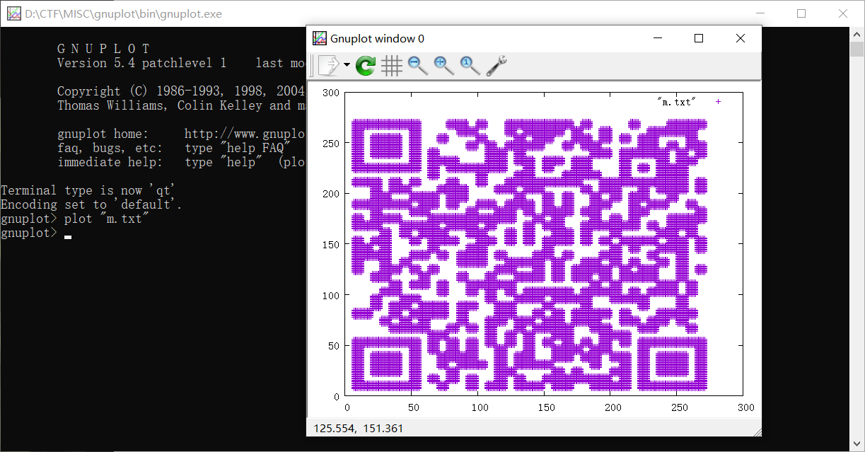Click the y-axis tick label 200
This screenshot has height=452, width=865.
point(331,194)
